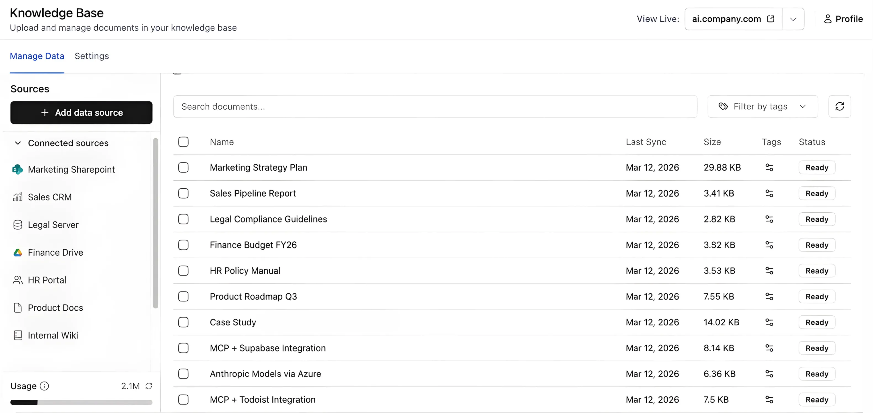Click the Add data source button
Screen dimensions: 873x413
[x=81, y=113]
